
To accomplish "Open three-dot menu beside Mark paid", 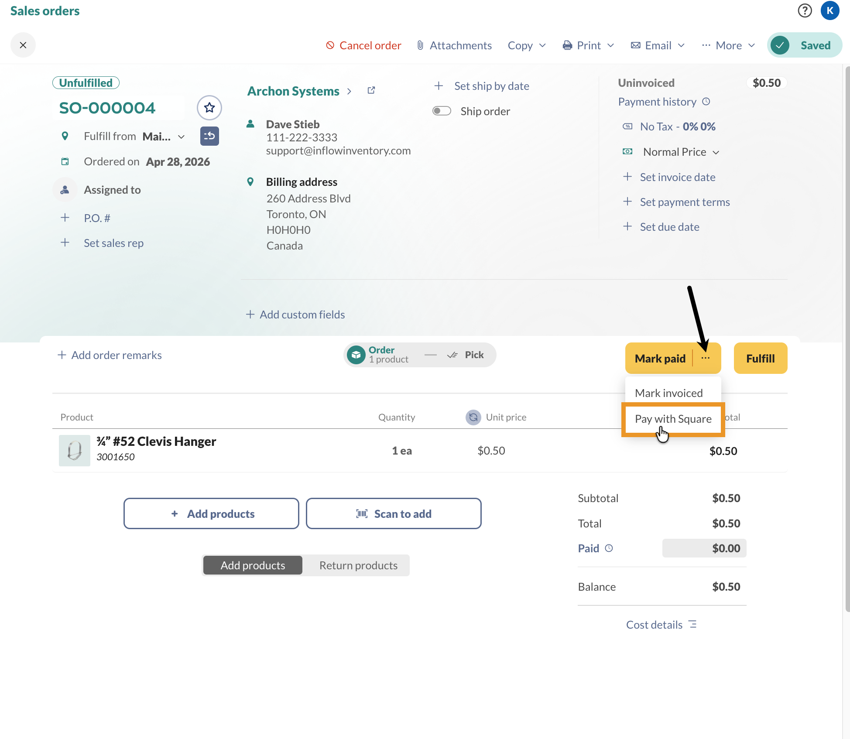I will click(x=706, y=358).
